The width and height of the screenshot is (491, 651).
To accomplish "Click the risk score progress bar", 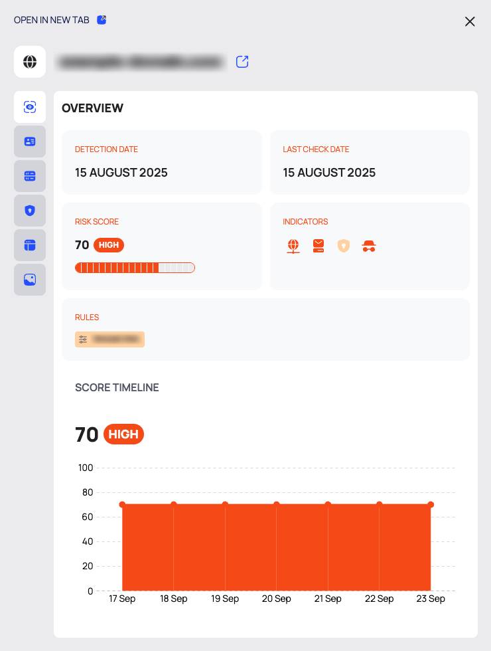I will [x=135, y=268].
